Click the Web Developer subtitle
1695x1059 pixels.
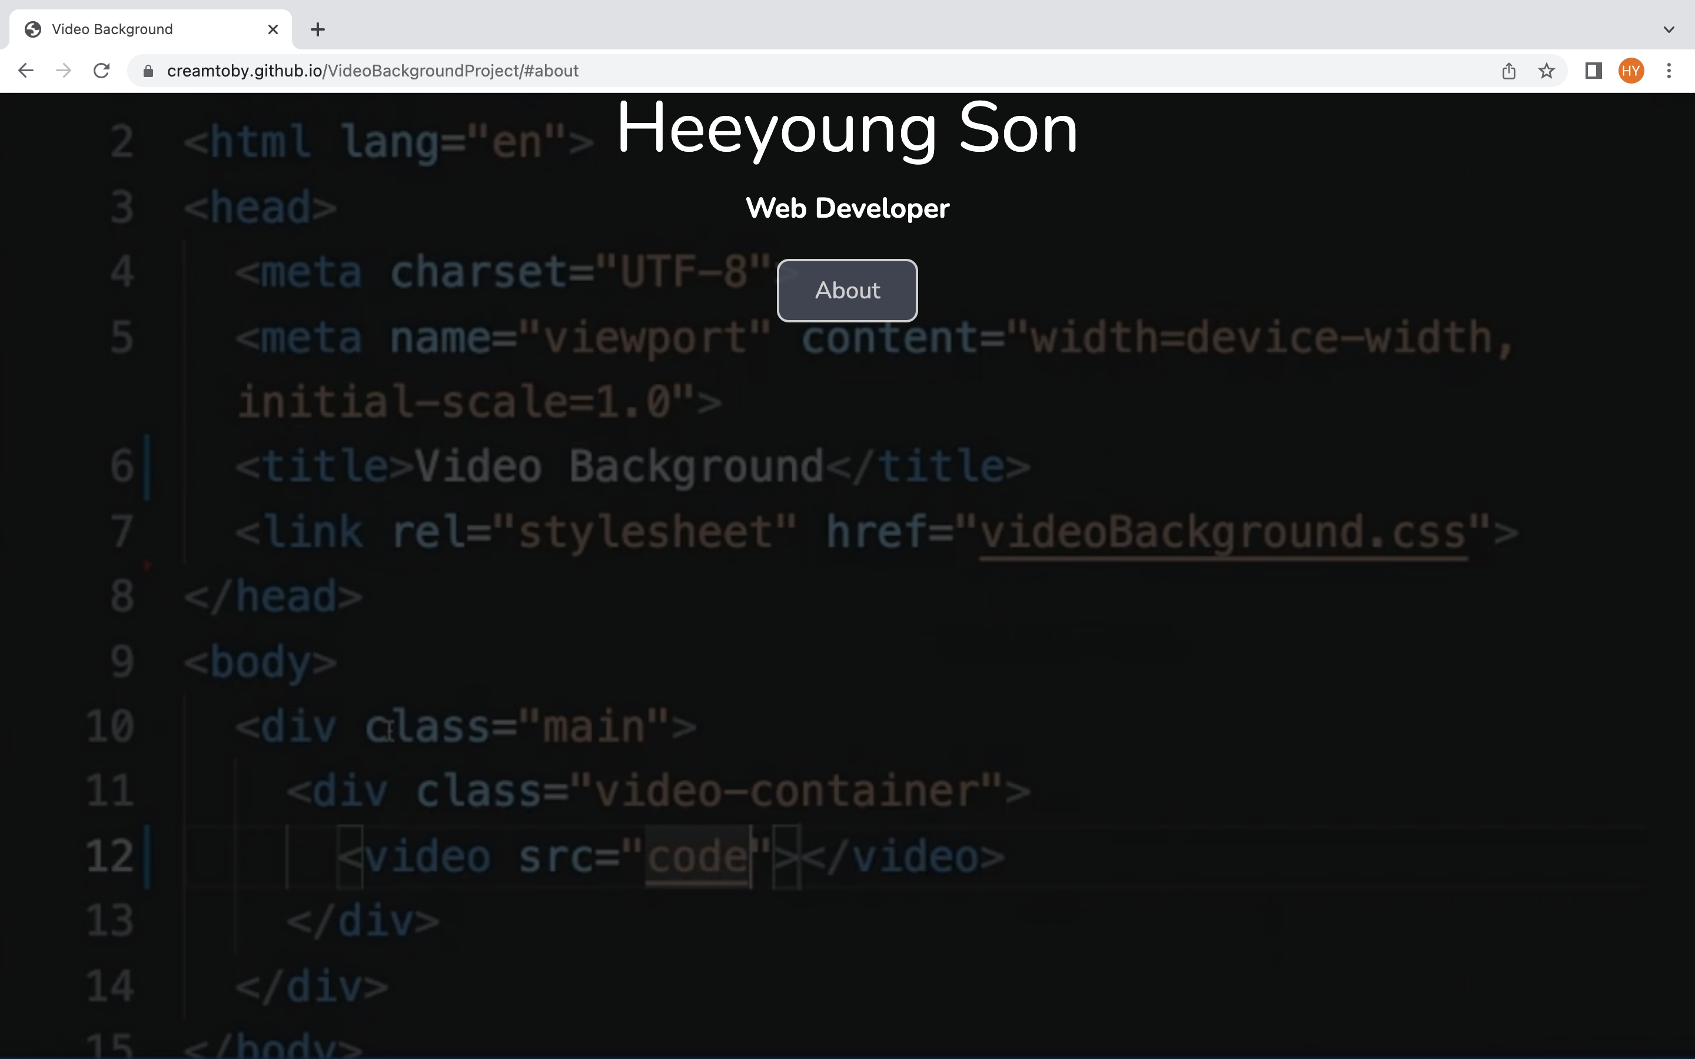(x=847, y=208)
